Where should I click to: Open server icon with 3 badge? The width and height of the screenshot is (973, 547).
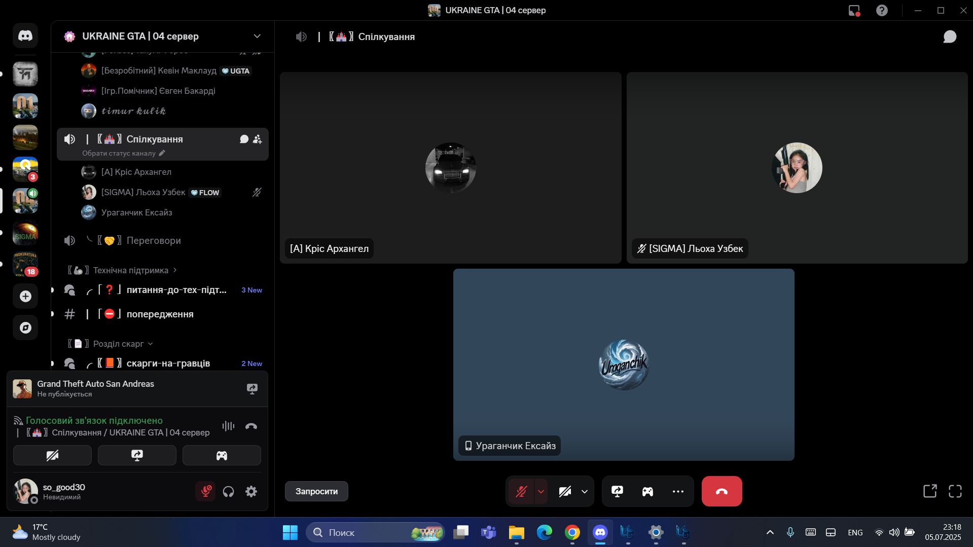[x=25, y=169]
